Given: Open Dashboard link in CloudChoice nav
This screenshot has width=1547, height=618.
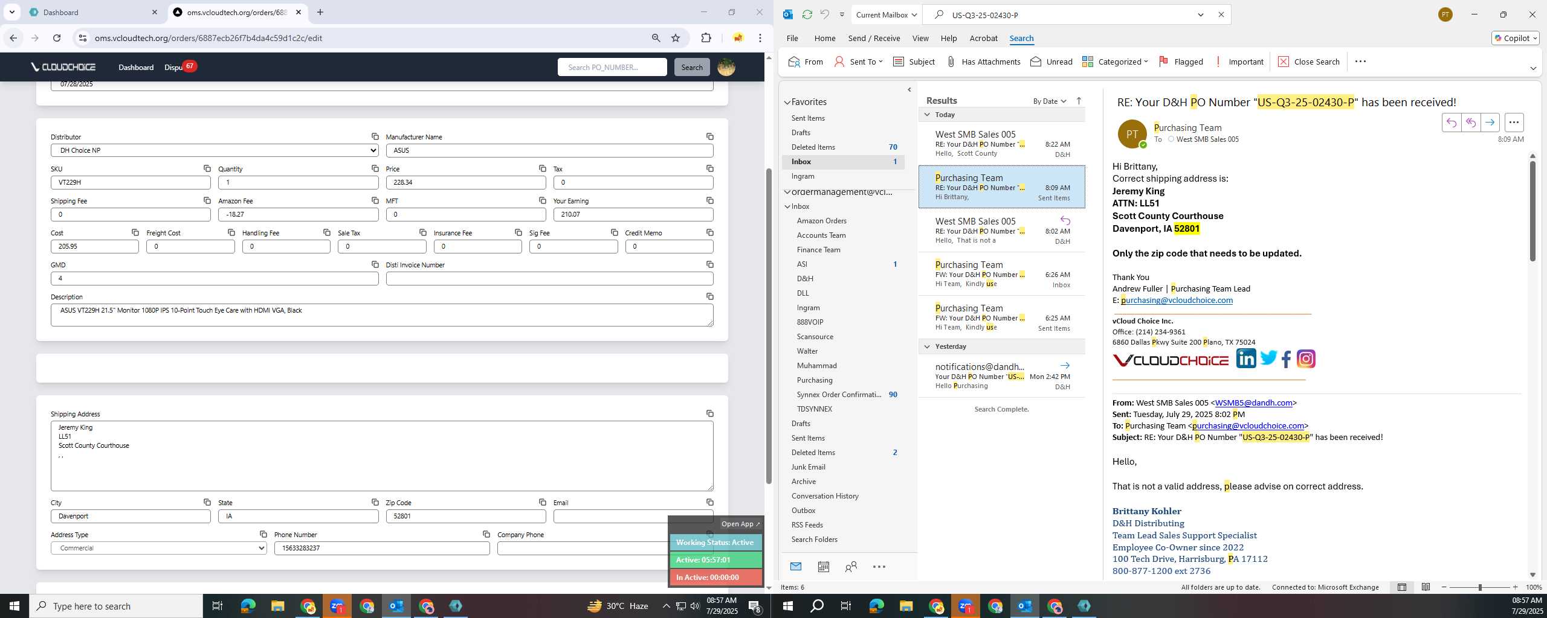Looking at the screenshot, I should [136, 67].
